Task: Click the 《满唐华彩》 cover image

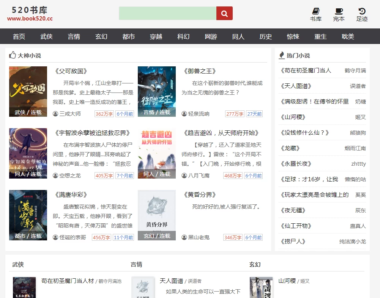Action: tap(28, 215)
